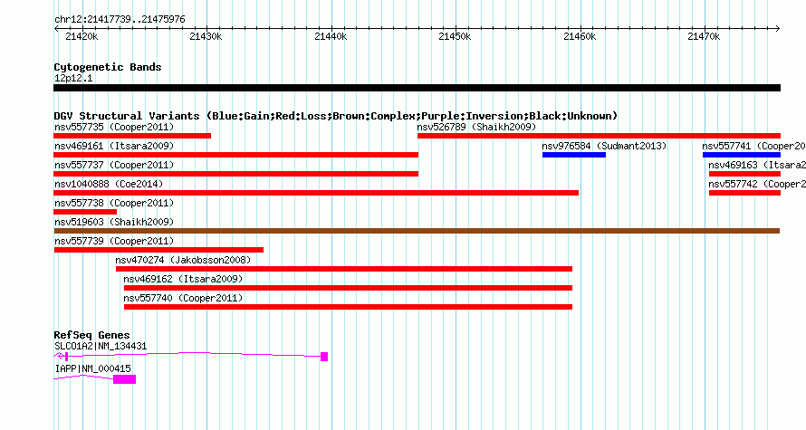This screenshot has width=806, height=430.
Task: Click the SLCO1A2|NM_134431 gene label
Action: [x=101, y=346]
